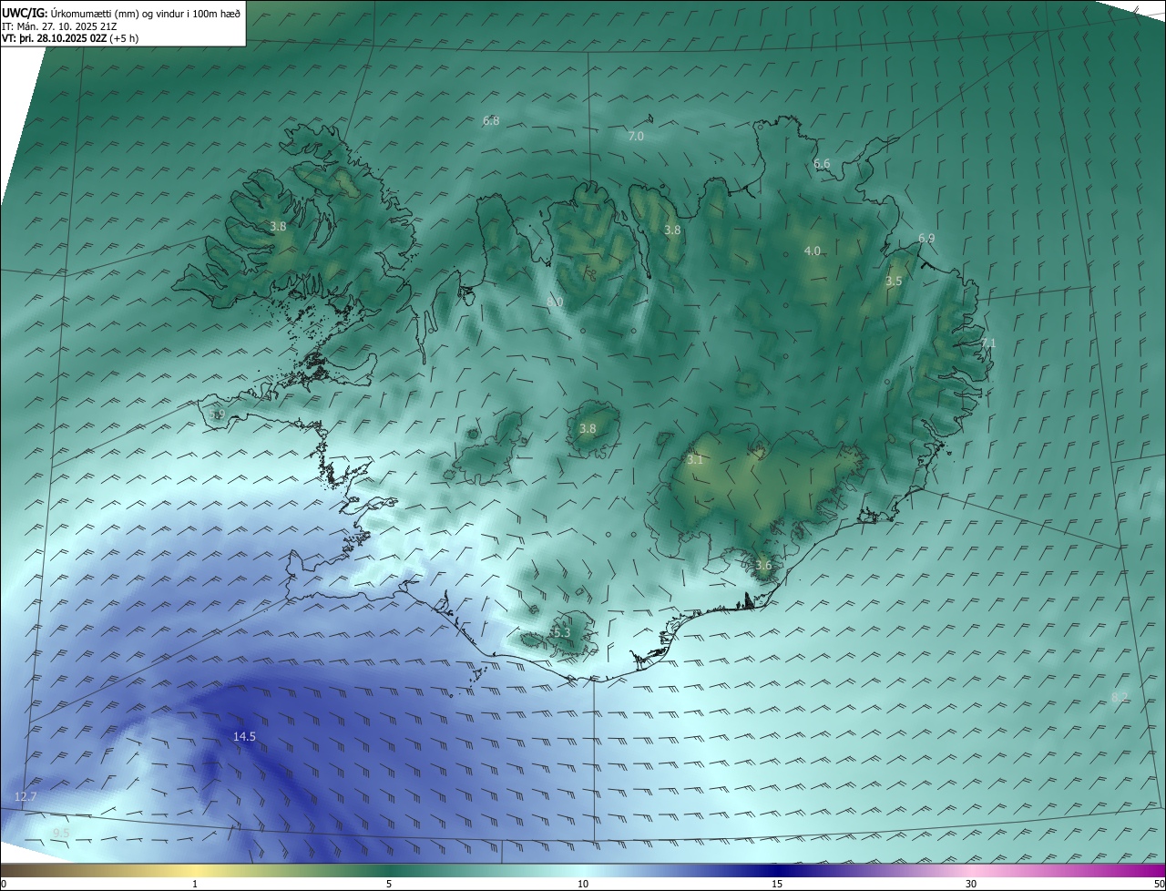The width and height of the screenshot is (1166, 891).
Task: Click the 6.8 value label
Action: (491, 120)
